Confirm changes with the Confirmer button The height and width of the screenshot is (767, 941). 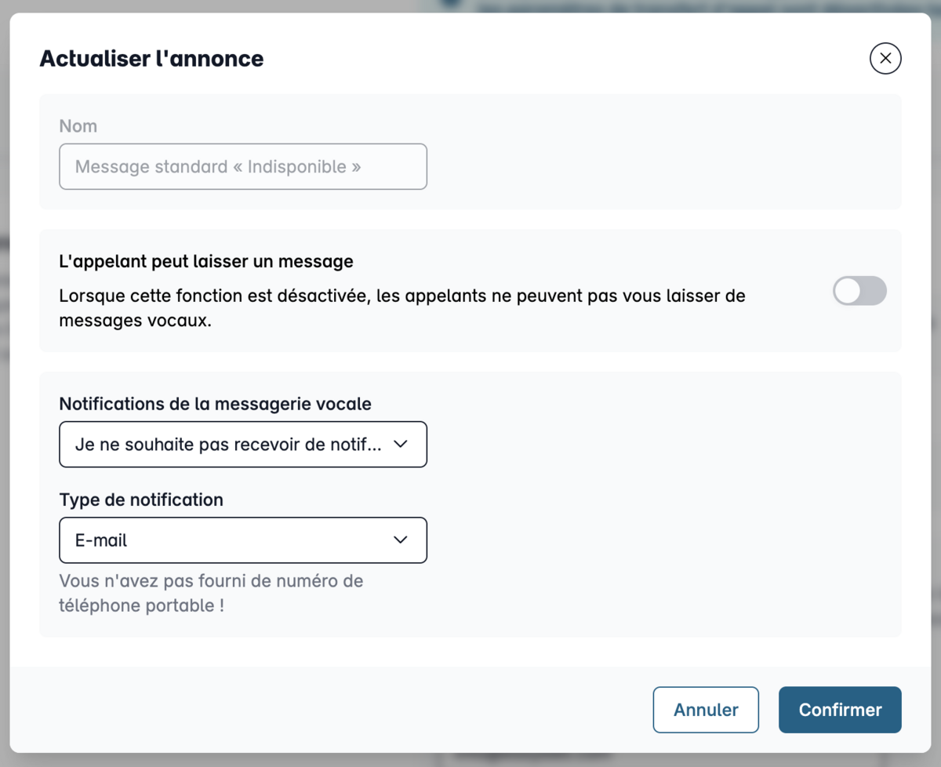tap(840, 710)
